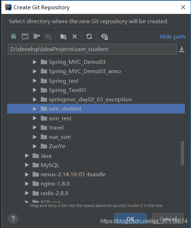191x228 pixels.
Task: Select the nexus-2.14.10-01-bundle directory
Action: [x=73, y=174]
